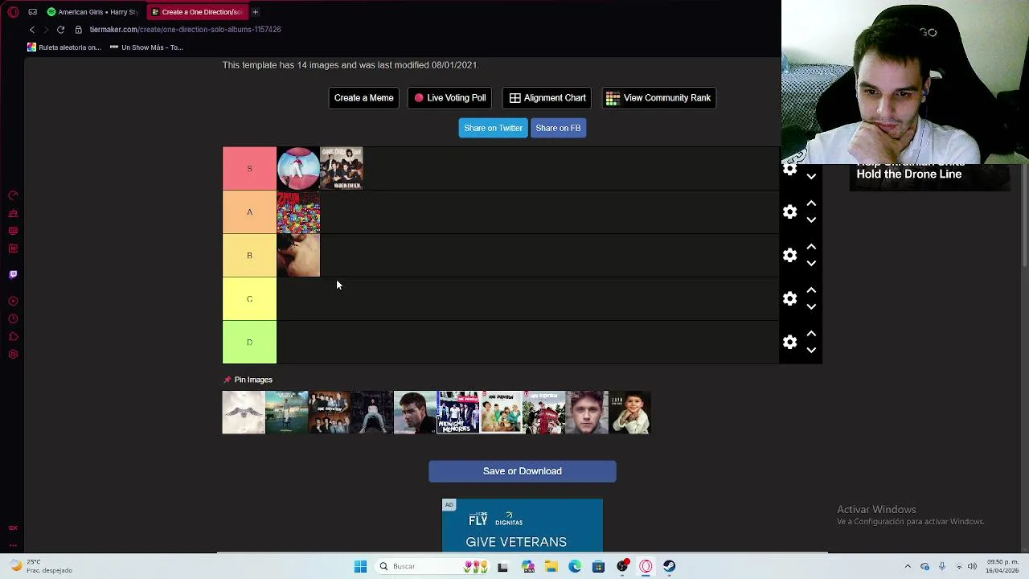Show hidden system tray icons chevron
Image resolution: width=1029 pixels, height=579 pixels.
point(908,566)
